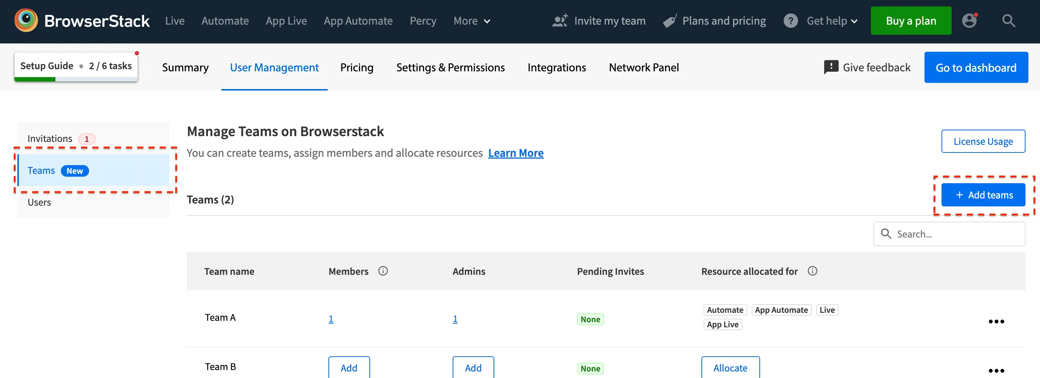Image resolution: width=1040 pixels, height=378 pixels.
Task: Click Allocate for Team B resources
Action: click(x=730, y=368)
